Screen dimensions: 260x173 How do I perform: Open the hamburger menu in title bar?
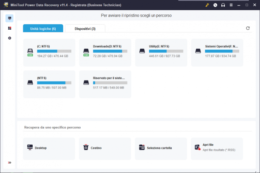click(231, 5)
